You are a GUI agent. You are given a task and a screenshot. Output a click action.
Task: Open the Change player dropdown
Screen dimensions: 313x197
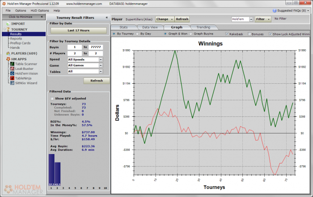[x=165, y=19]
